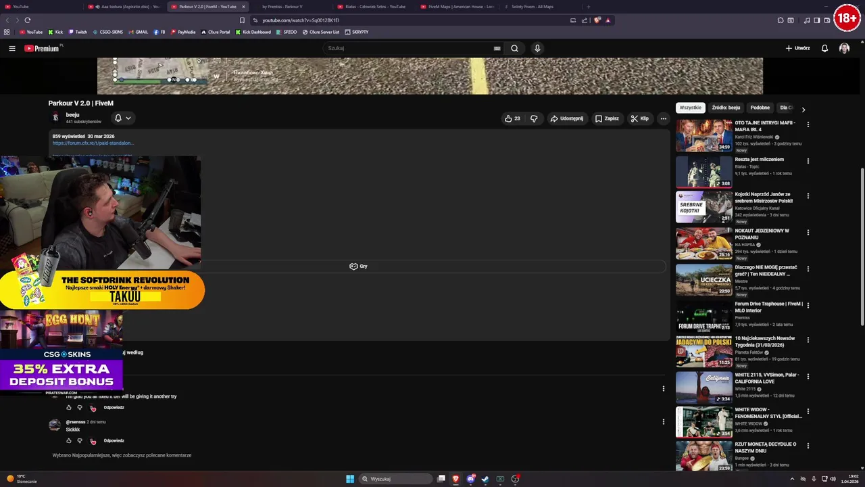Click the Windows taskbar search box
Viewport: 865px width, 487px height.
click(395, 479)
